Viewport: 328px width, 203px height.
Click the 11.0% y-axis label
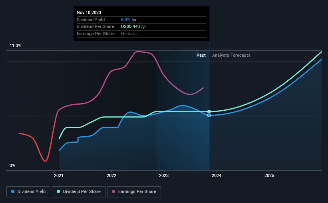click(15, 46)
